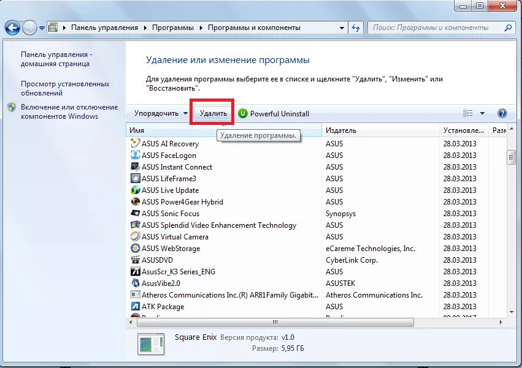Select the ASUS Virtual Camera icon
The height and width of the screenshot is (368, 522).
tap(135, 236)
